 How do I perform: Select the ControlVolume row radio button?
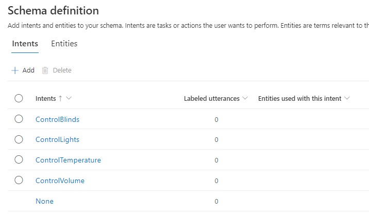pyautogui.click(x=19, y=181)
